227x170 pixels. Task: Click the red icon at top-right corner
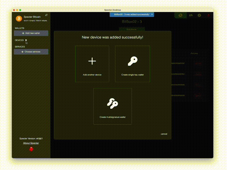209,15
